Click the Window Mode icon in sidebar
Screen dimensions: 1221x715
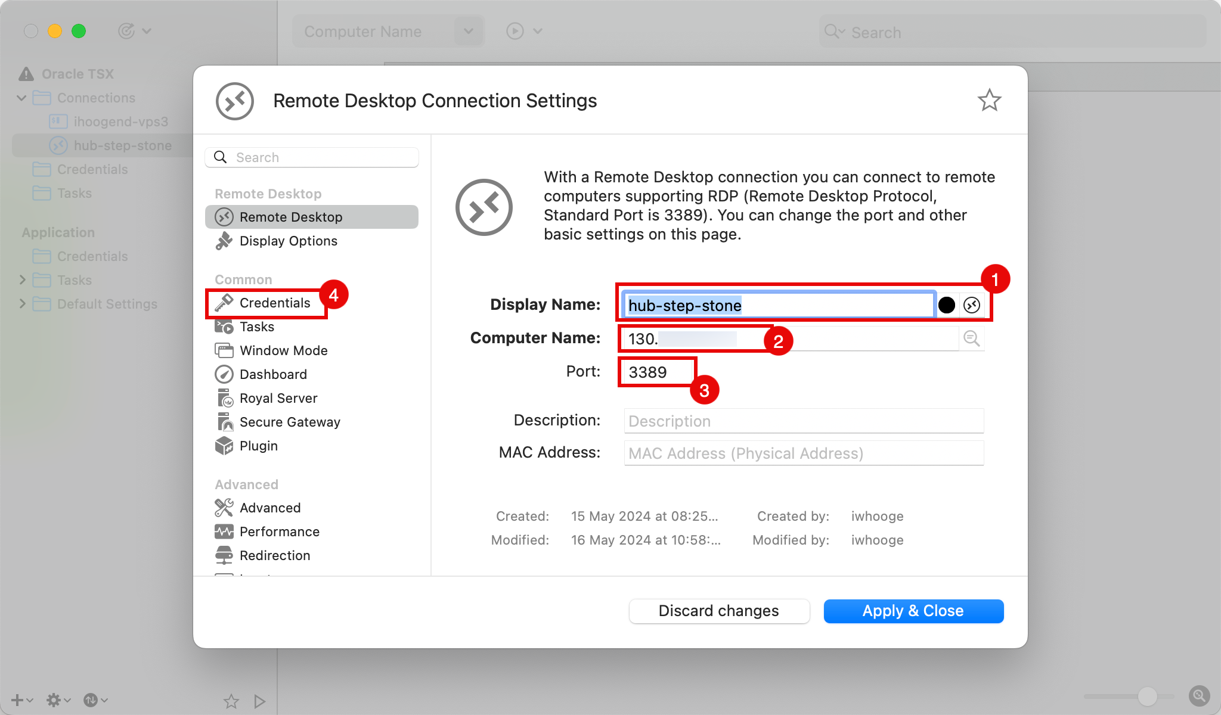click(x=223, y=349)
